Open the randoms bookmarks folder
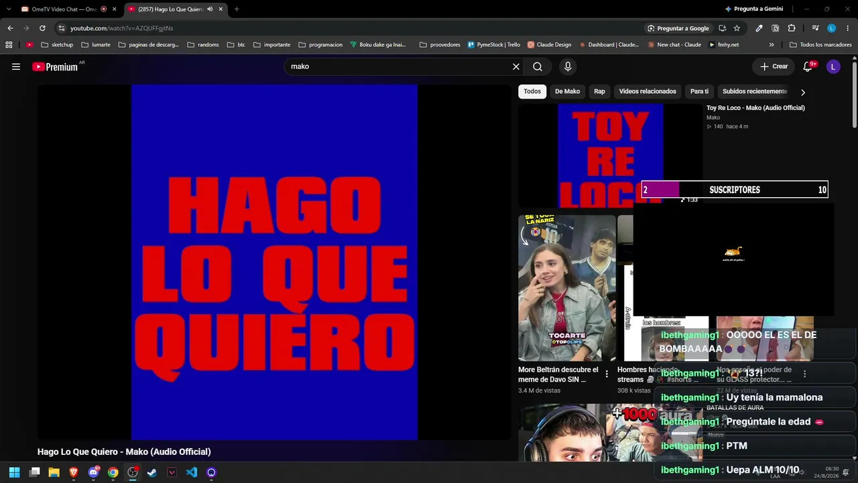The height and width of the screenshot is (483, 858). [x=203, y=45]
